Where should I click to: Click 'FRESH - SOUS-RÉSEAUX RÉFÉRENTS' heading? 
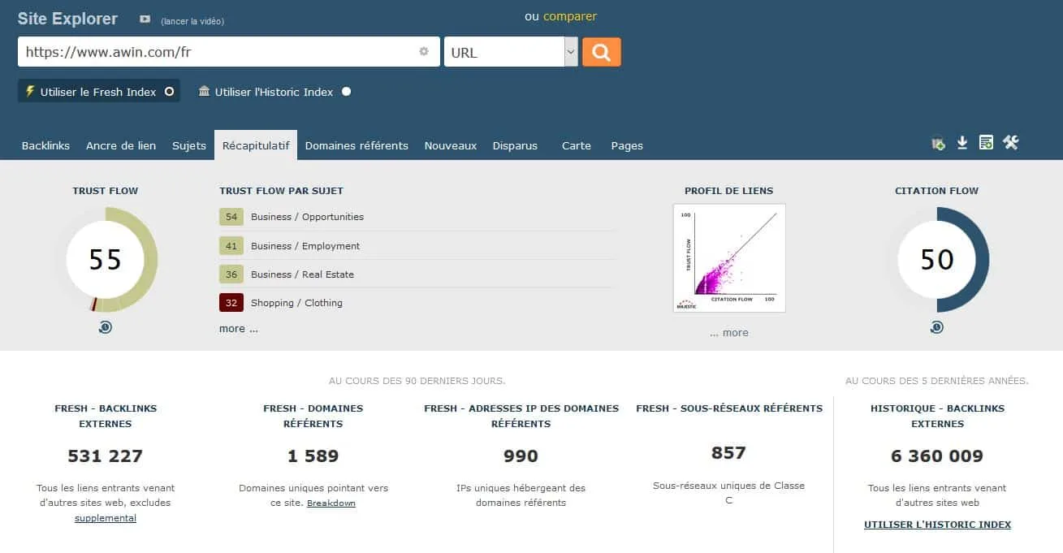click(x=729, y=408)
